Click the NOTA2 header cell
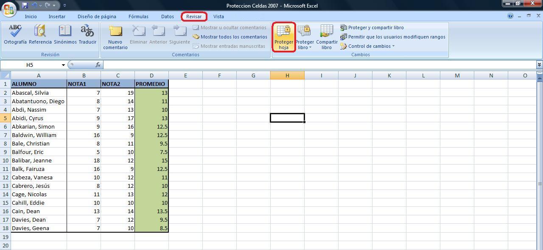The width and height of the screenshot is (543, 250). coord(118,84)
